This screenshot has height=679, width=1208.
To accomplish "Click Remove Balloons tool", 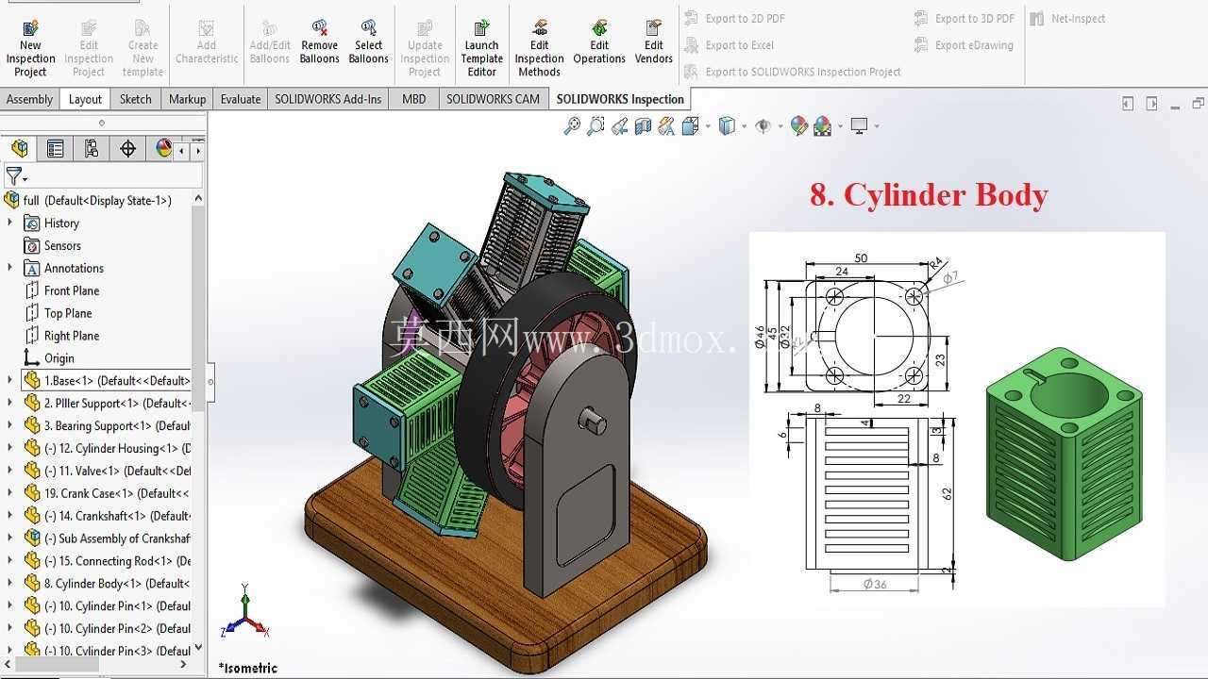I will point(320,41).
